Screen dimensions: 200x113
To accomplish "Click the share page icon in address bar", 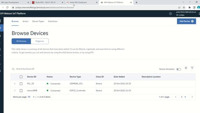I will [x=179, y=8].
